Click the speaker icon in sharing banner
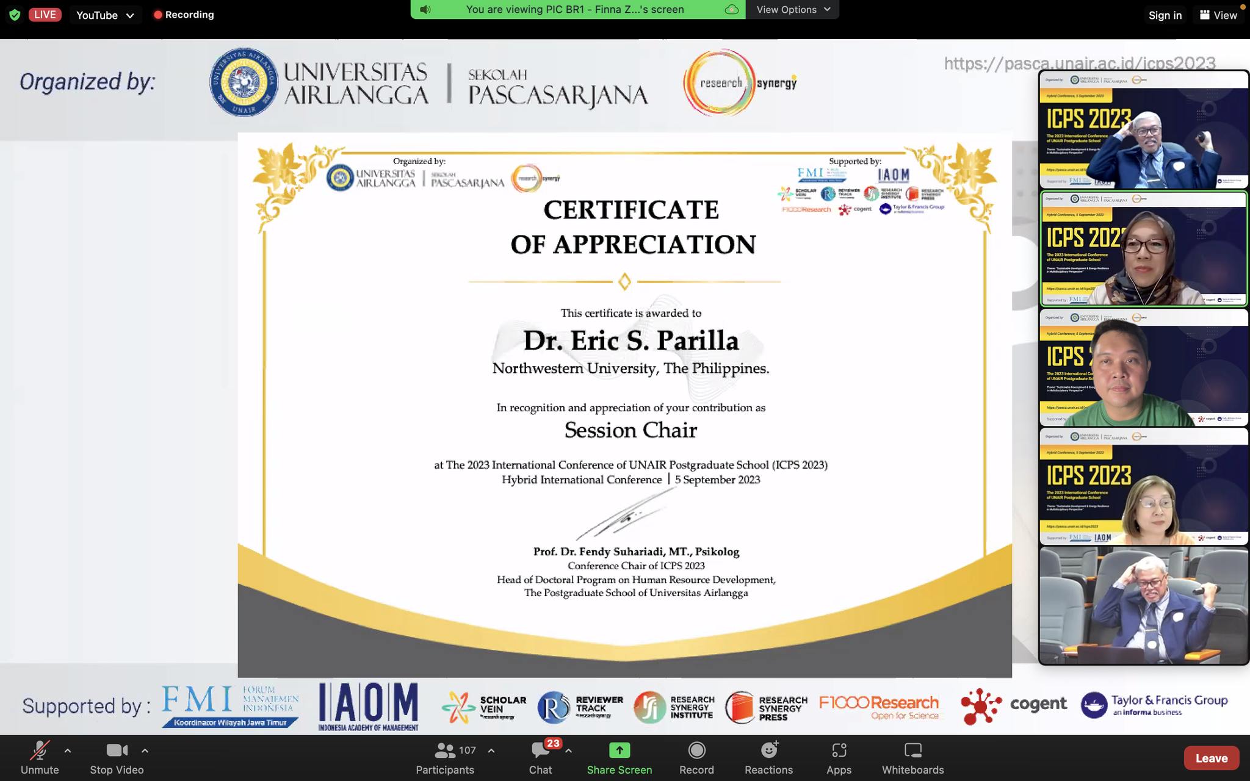 click(425, 9)
